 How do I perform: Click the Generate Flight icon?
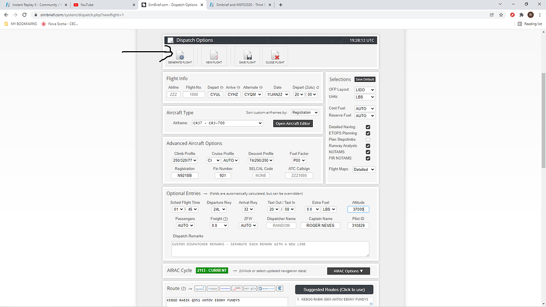179,55
